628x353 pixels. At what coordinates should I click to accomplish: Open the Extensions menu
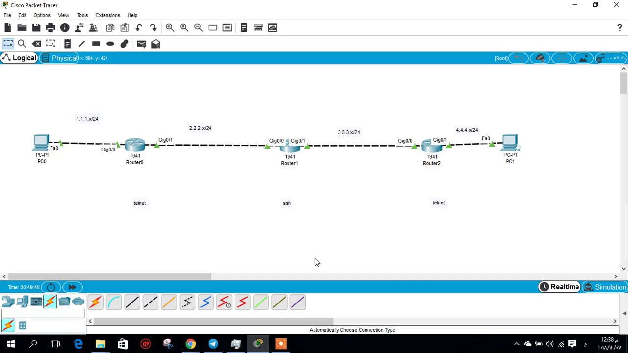coord(108,15)
